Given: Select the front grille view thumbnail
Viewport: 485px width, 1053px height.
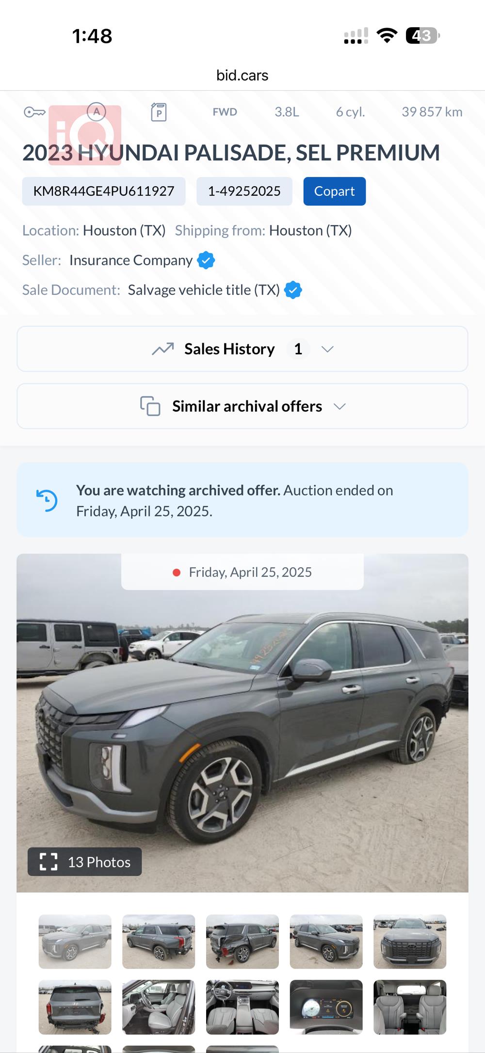Looking at the screenshot, I should coord(410,941).
